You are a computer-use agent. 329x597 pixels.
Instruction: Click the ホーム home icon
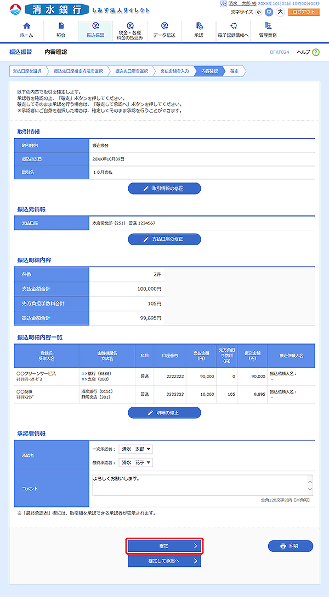[x=26, y=26]
